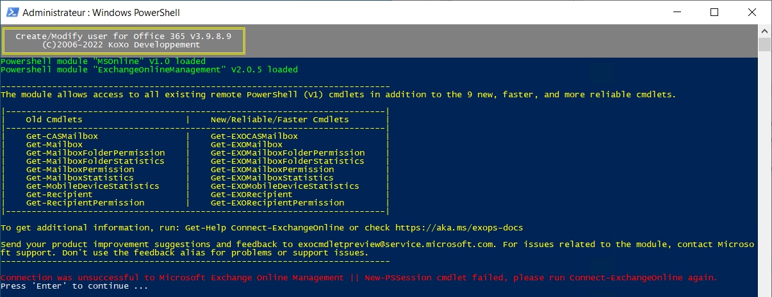Click the 'Press Enter to continue' prompt line
772x297 pixels.
[75, 286]
